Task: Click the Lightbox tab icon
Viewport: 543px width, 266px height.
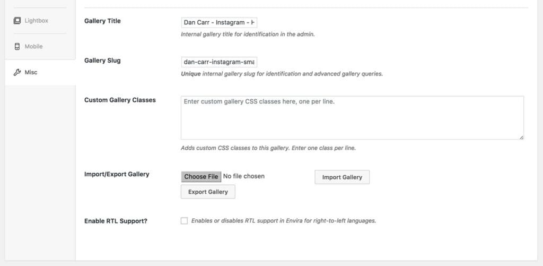Action: 17,21
